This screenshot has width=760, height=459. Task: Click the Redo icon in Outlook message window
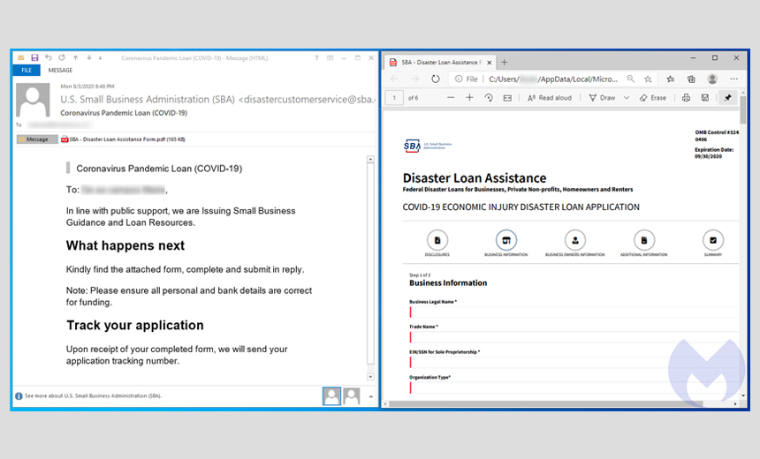click(62, 57)
